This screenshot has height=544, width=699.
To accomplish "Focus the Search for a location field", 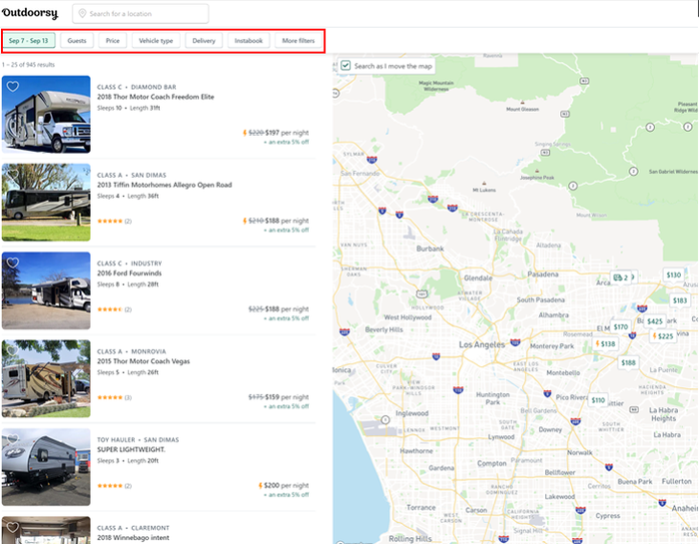I will (141, 13).
